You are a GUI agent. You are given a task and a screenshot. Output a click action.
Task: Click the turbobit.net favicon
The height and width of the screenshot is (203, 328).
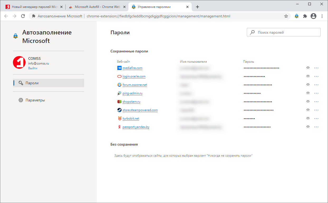(119, 118)
